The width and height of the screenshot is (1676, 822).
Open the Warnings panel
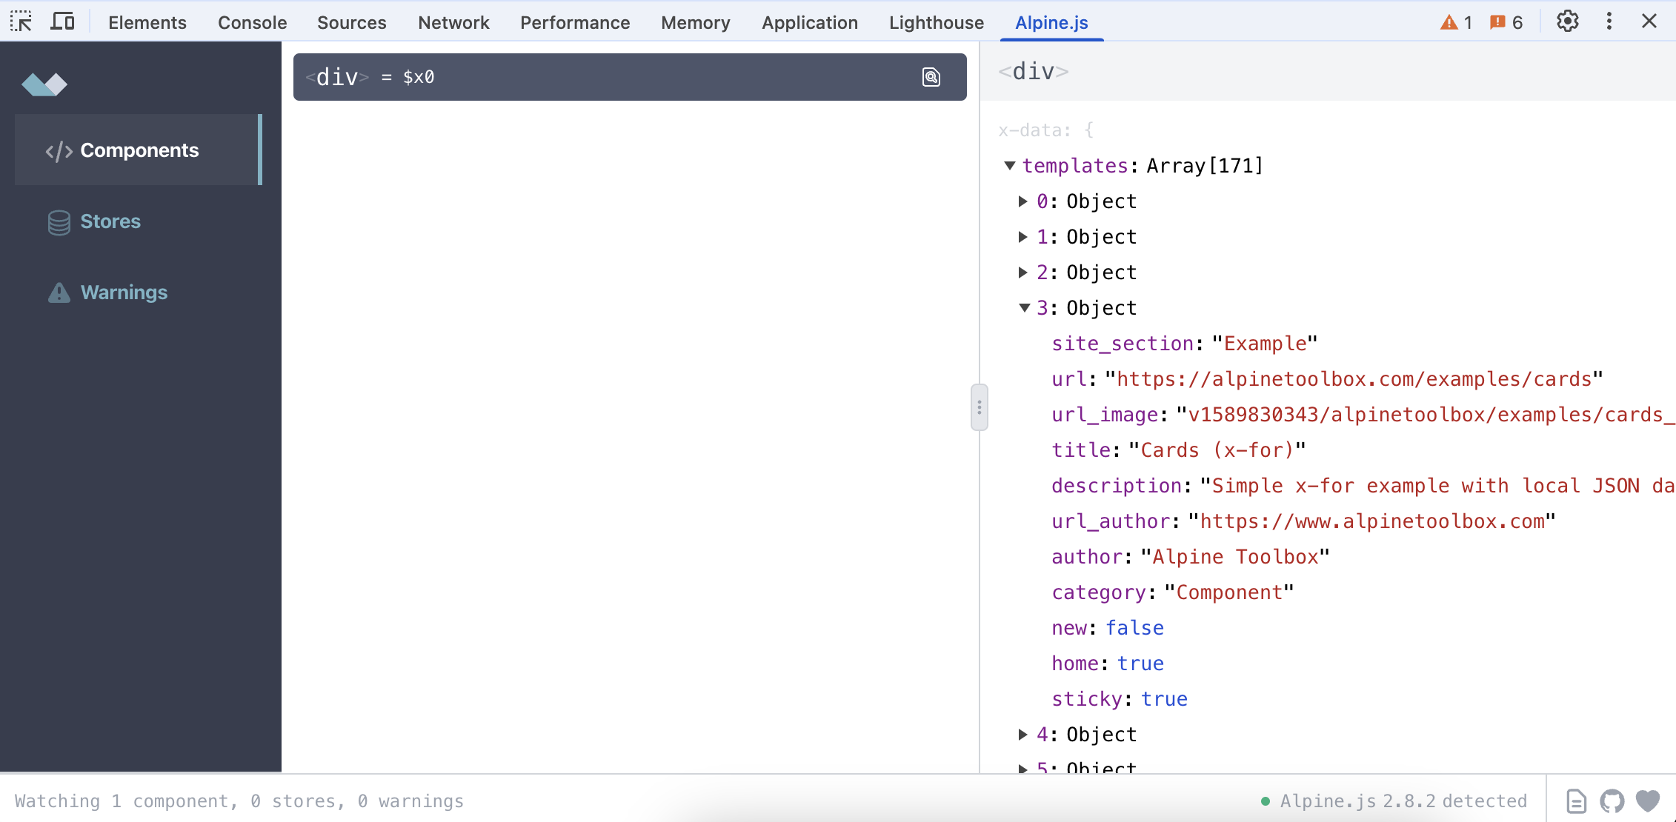click(x=124, y=293)
